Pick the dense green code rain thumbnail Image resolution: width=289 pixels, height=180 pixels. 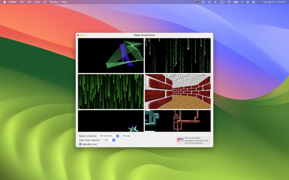tap(111, 92)
